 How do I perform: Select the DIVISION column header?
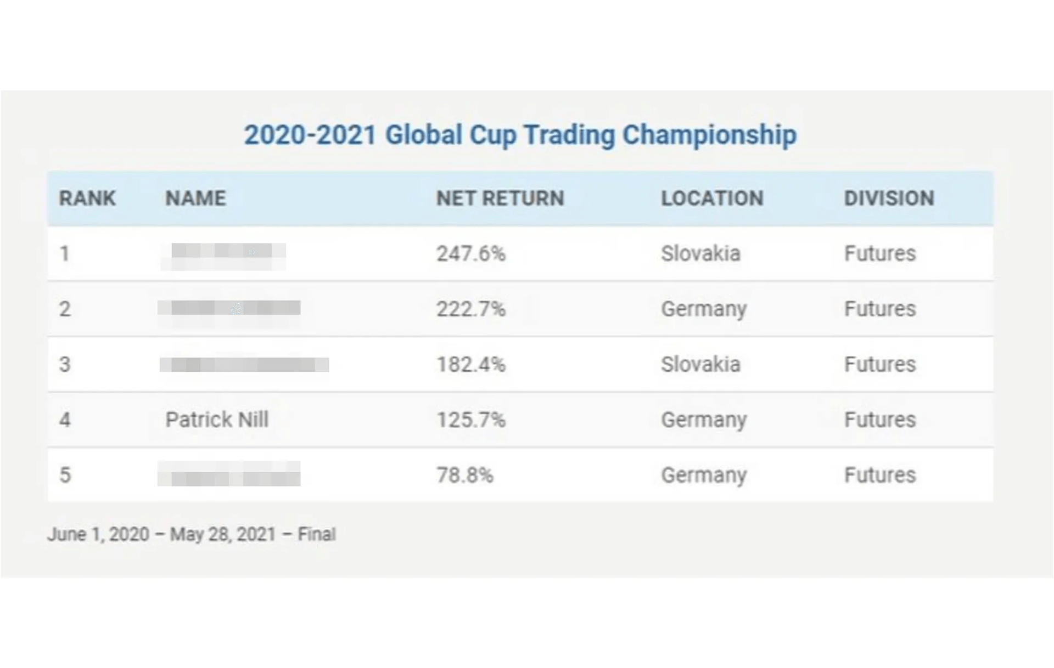889,199
